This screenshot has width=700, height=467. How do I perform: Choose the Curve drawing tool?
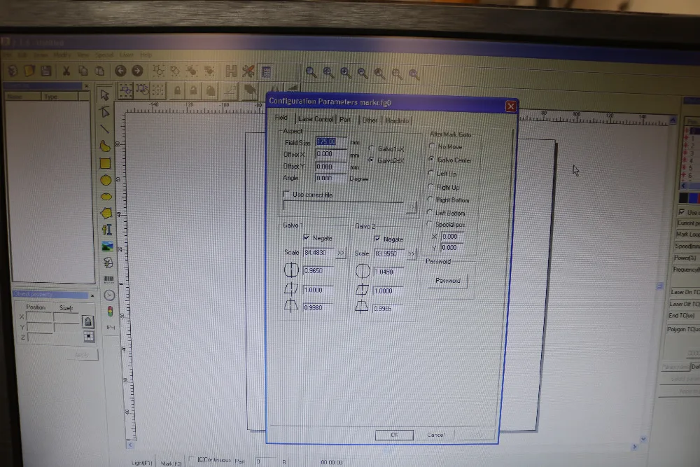105,146
